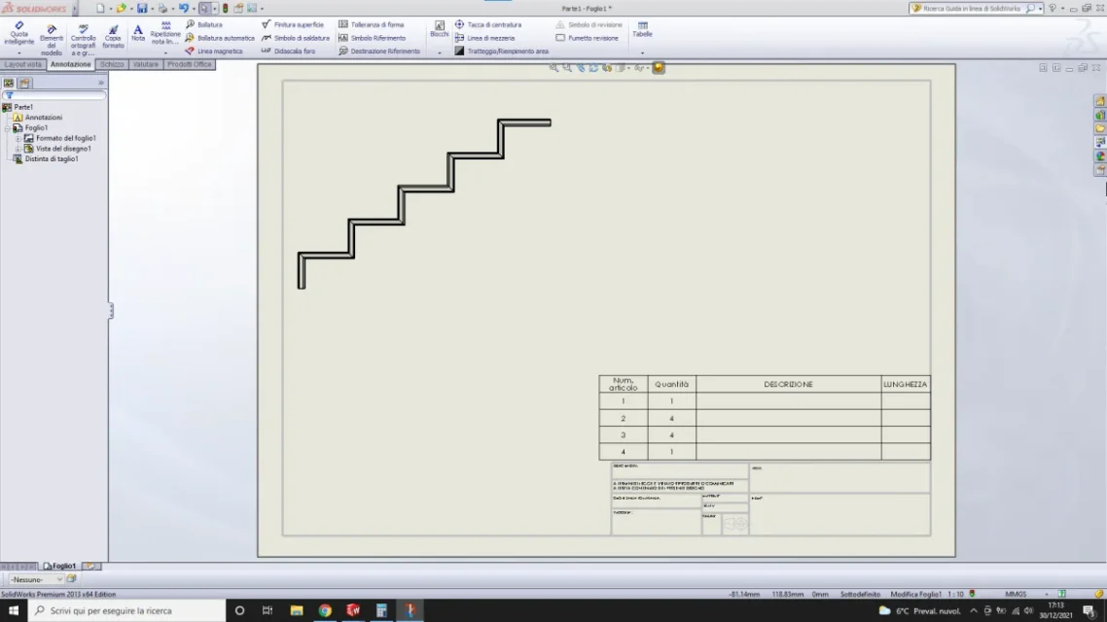This screenshot has height=622, width=1107.
Task: Add Destinazione Riferimento target
Action: 379,52
